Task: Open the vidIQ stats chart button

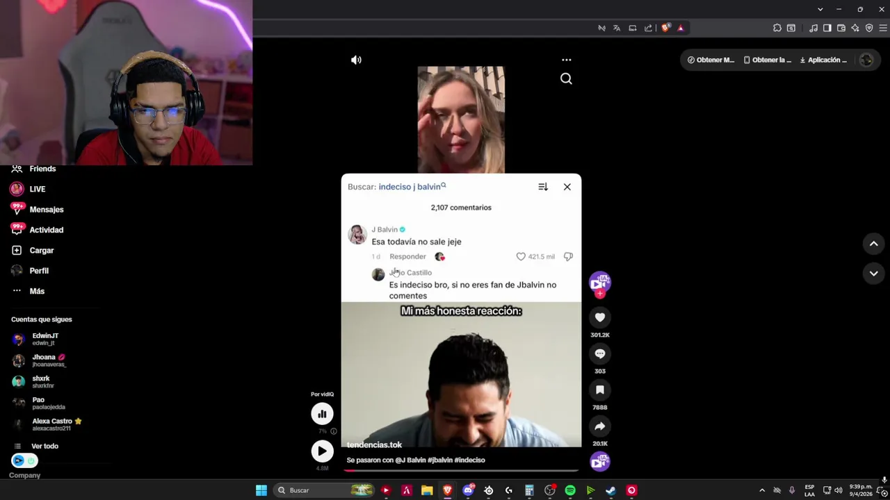Action: (x=322, y=414)
